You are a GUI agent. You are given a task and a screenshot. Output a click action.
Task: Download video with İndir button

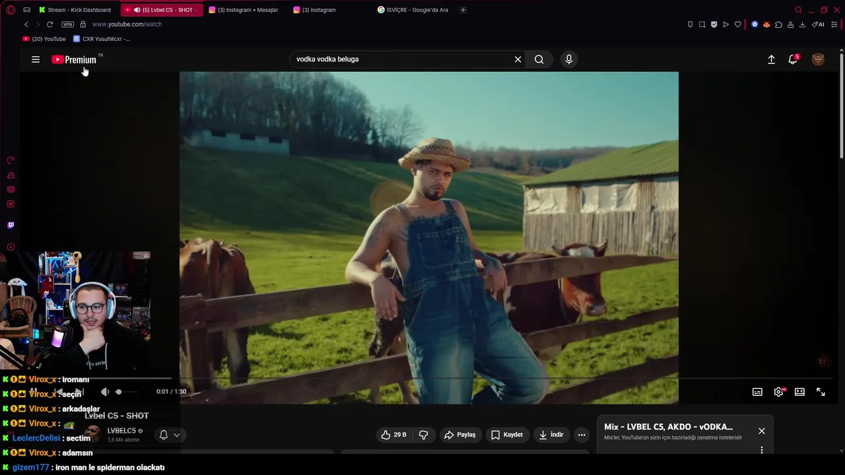pos(551,435)
